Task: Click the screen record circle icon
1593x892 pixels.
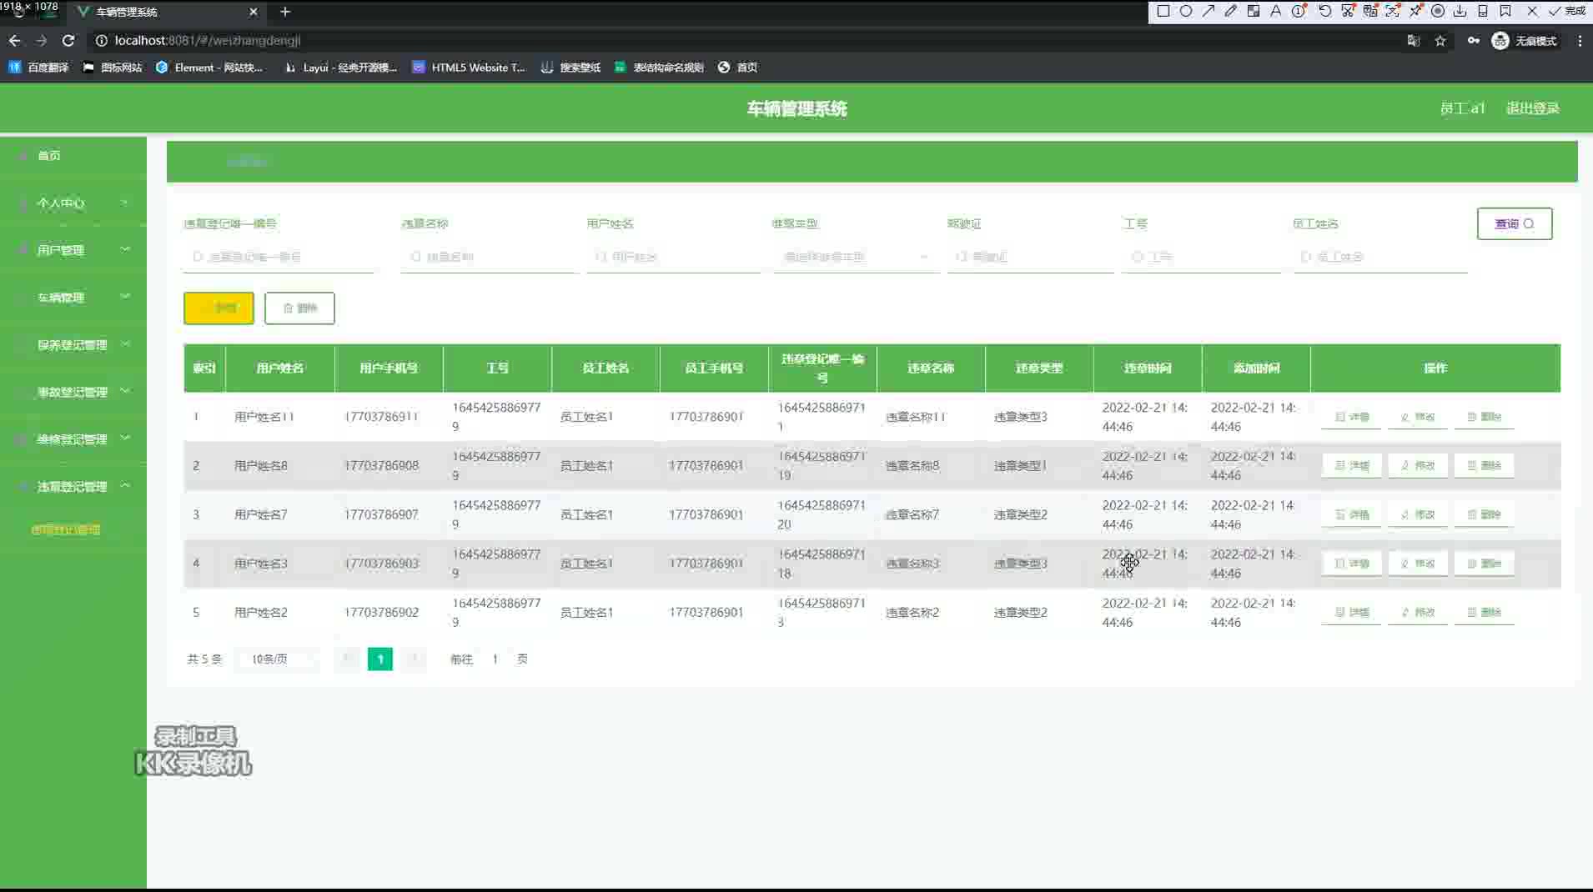Action: [x=1438, y=11]
